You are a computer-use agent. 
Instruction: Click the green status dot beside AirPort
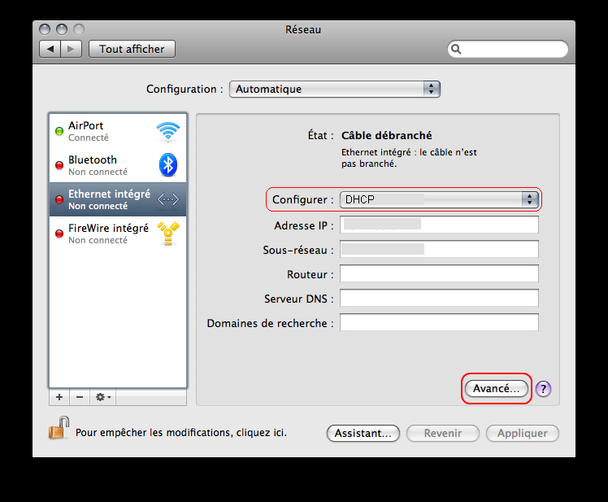tap(59, 131)
